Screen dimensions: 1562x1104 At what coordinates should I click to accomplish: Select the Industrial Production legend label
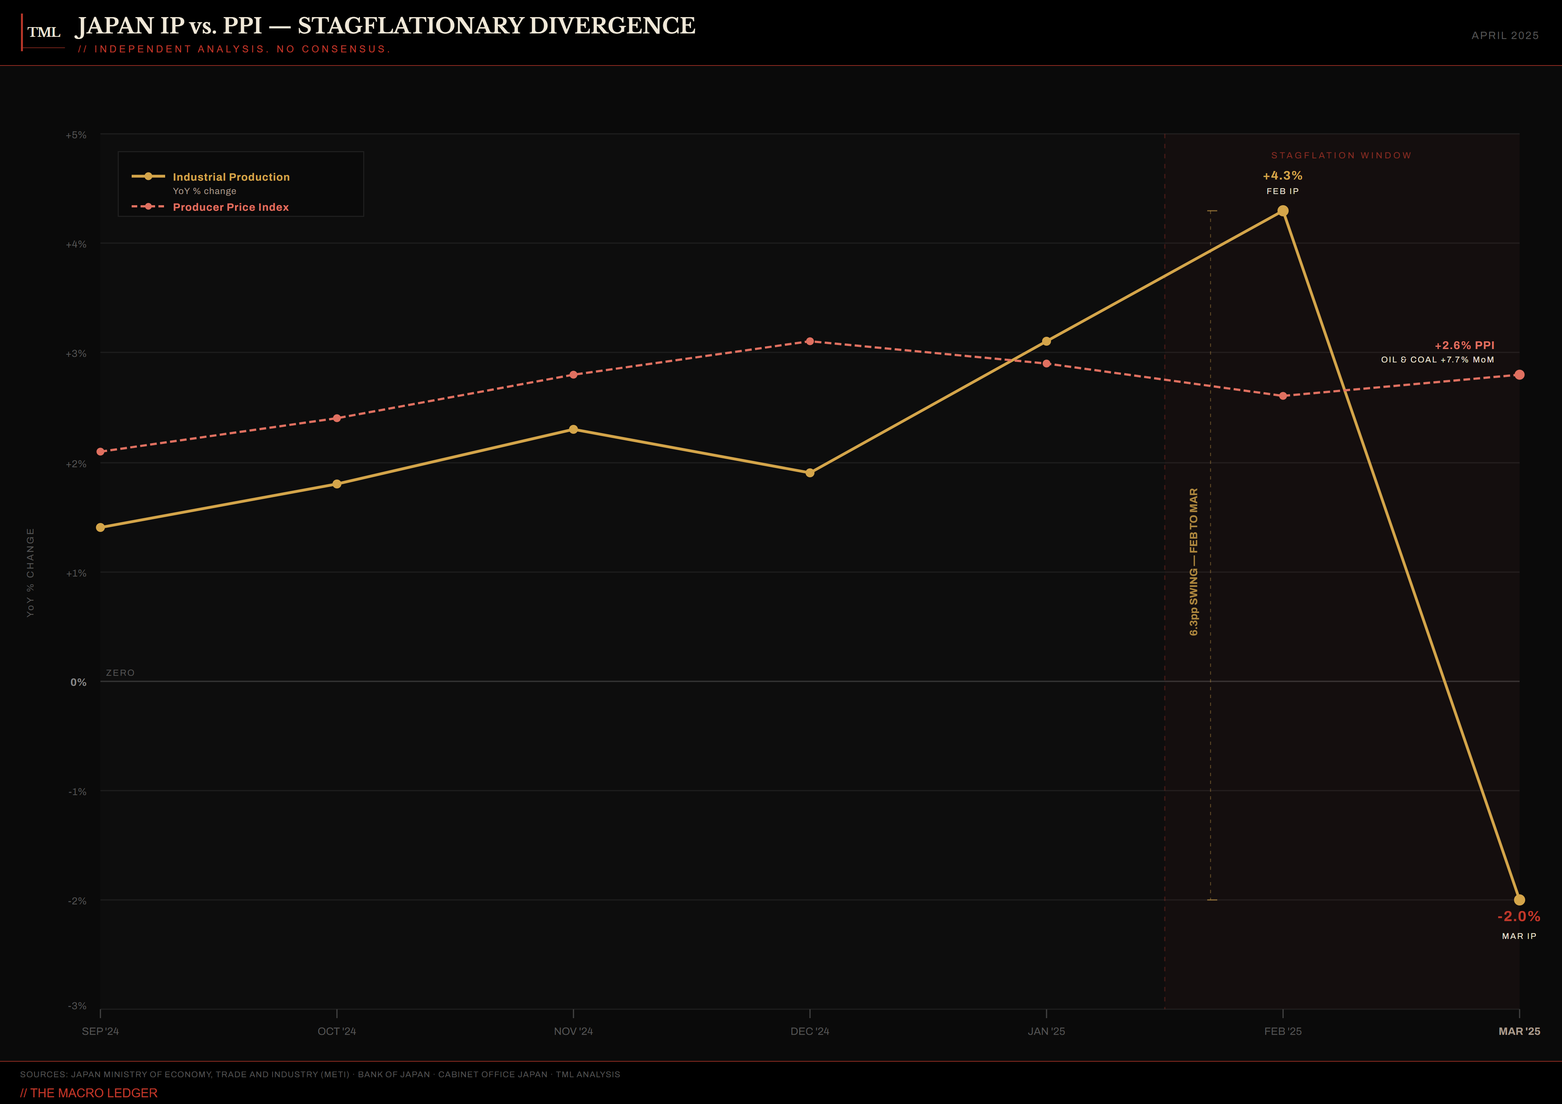point(231,177)
